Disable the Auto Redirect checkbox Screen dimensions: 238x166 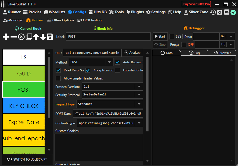click(118, 62)
